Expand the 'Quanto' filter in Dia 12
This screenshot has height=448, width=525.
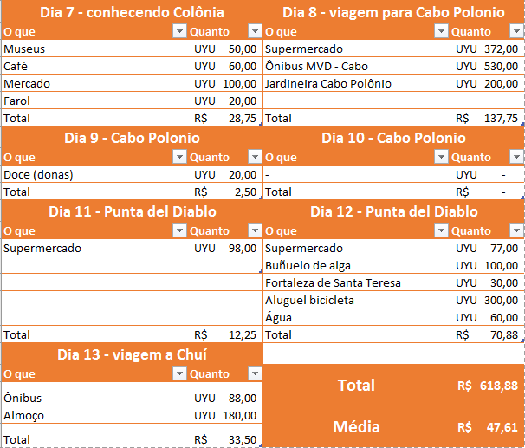tap(516, 230)
